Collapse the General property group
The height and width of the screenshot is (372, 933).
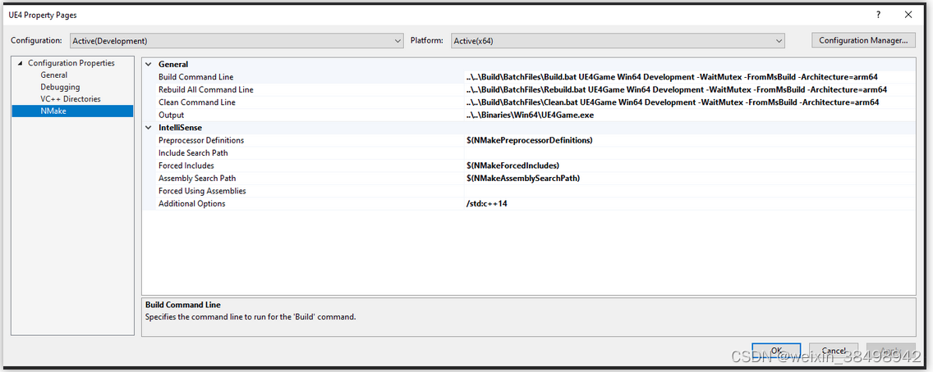pyautogui.click(x=149, y=64)
